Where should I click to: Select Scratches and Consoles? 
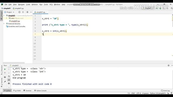17,26
